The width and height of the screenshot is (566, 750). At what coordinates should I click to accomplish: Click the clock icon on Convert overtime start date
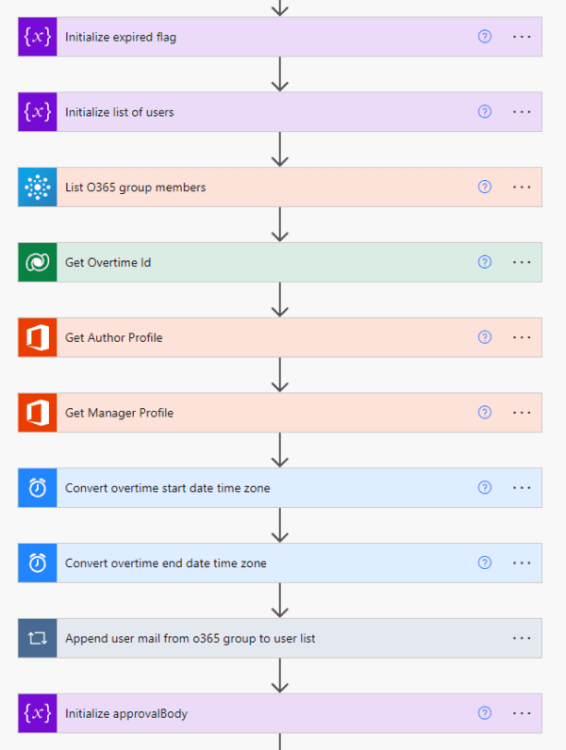pyautogui.click(x=38, y=488)
